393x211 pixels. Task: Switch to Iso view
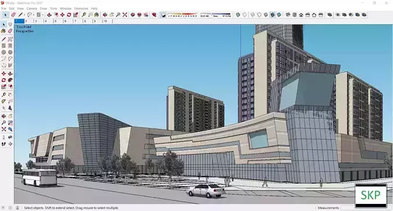[288, 15]
